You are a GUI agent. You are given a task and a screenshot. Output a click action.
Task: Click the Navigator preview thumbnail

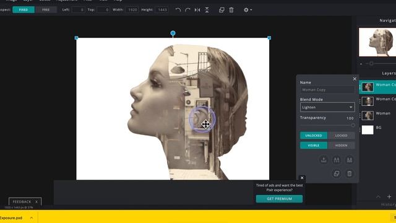pyautogui.click(x=377, y=42)
